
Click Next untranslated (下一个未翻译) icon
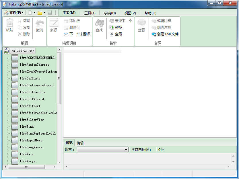[x=66, y=34]
